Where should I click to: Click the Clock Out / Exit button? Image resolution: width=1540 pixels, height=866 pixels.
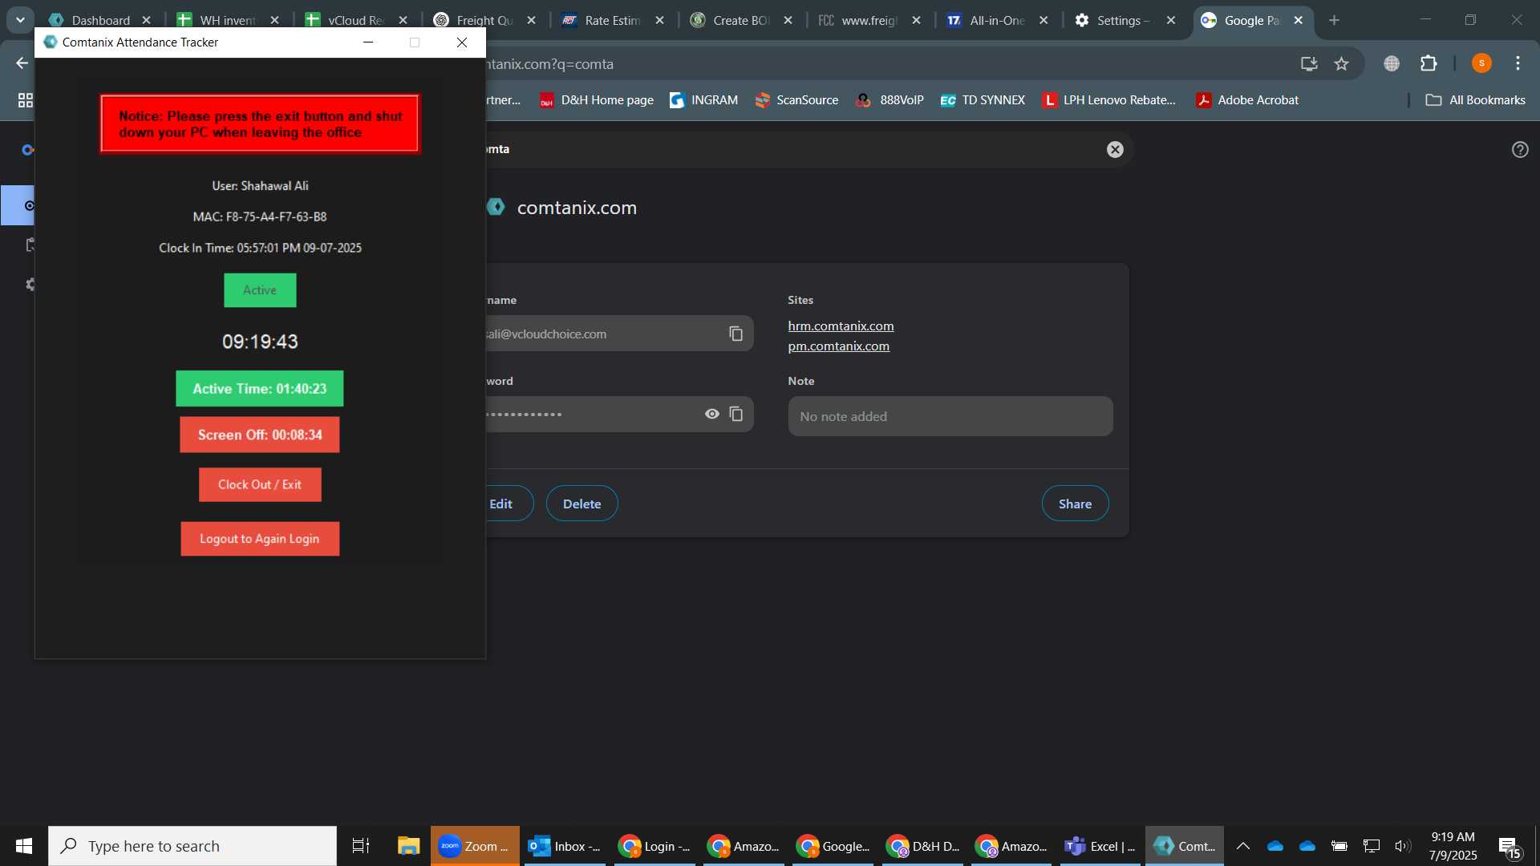(260, 484)
